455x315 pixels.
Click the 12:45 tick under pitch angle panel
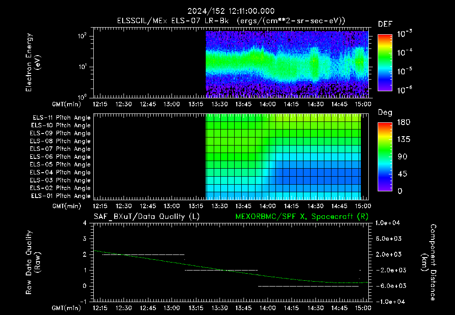pyautogui.click(x=148, y=206)
